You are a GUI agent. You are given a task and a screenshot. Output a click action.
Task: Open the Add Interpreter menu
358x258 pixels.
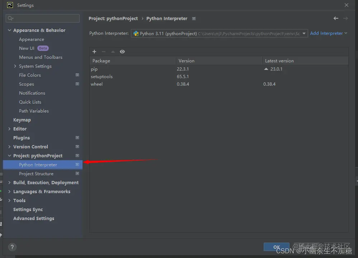click(329, 33)
